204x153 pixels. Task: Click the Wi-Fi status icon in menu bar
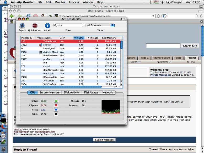click(162, 2)
